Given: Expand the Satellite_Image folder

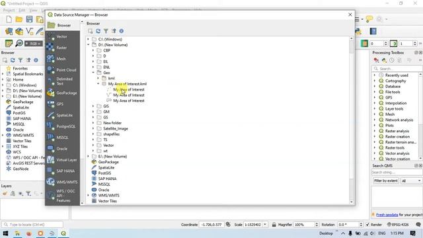Looking at the screenshot, I should [x=93, y=128].
